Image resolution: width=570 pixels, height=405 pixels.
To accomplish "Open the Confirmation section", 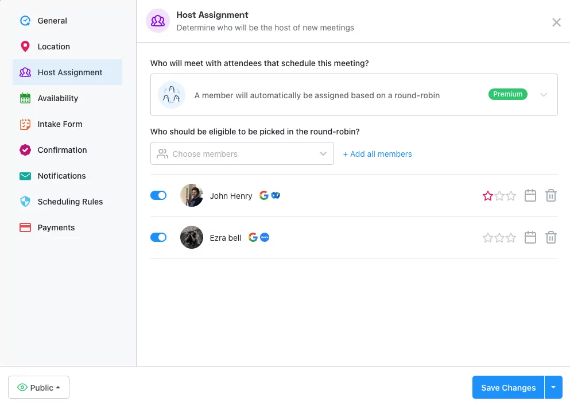I will pyautogui.click(x=25, y=150).
